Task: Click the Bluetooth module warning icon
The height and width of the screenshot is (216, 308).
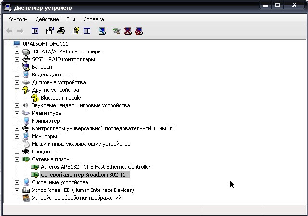Action: (x=35, y=98)
